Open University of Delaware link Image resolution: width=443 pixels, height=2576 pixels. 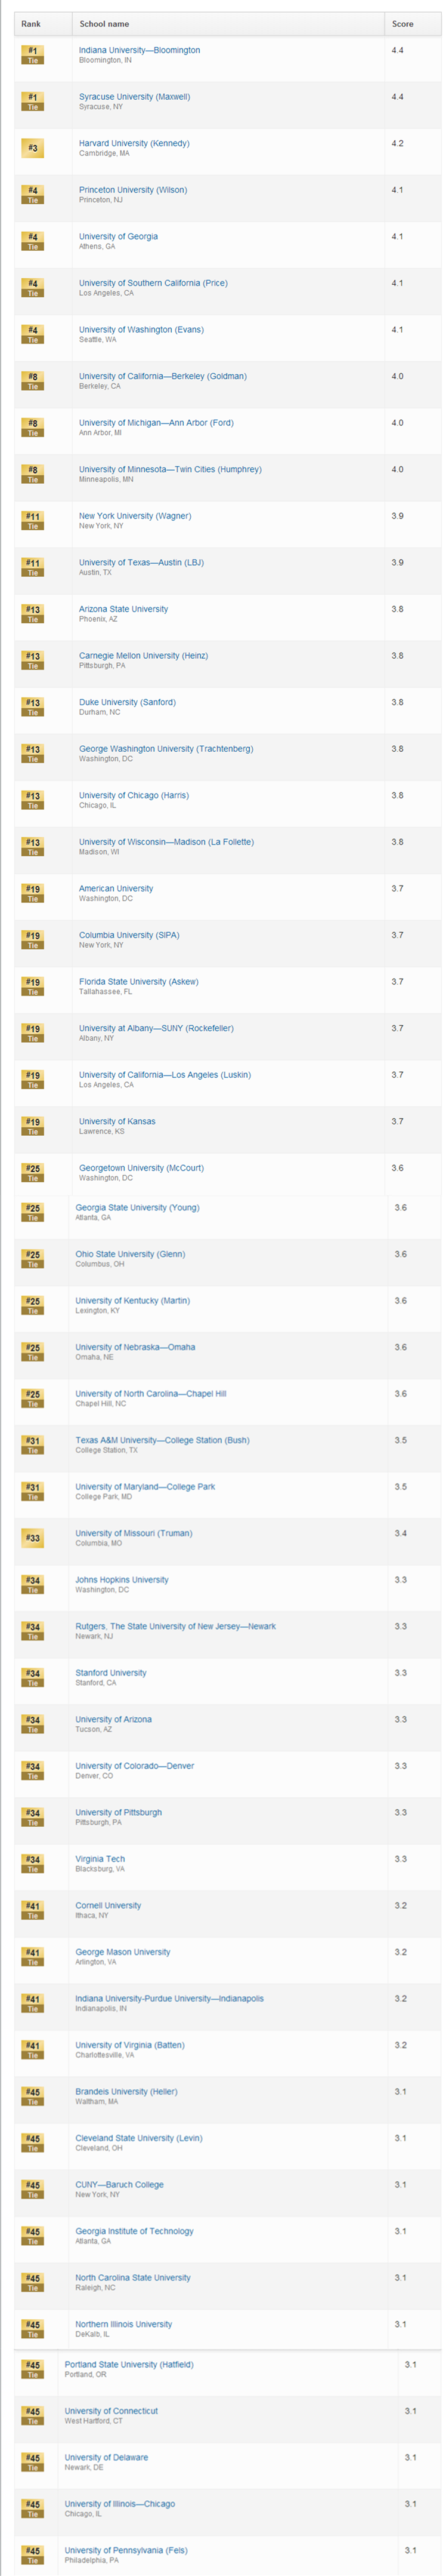[107, 2457]
